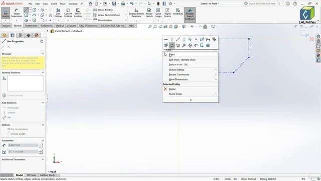This screenshot has height=181, width=321.
Task: Add Horizontal relation from context toolbar
Action: coord(166,39)
